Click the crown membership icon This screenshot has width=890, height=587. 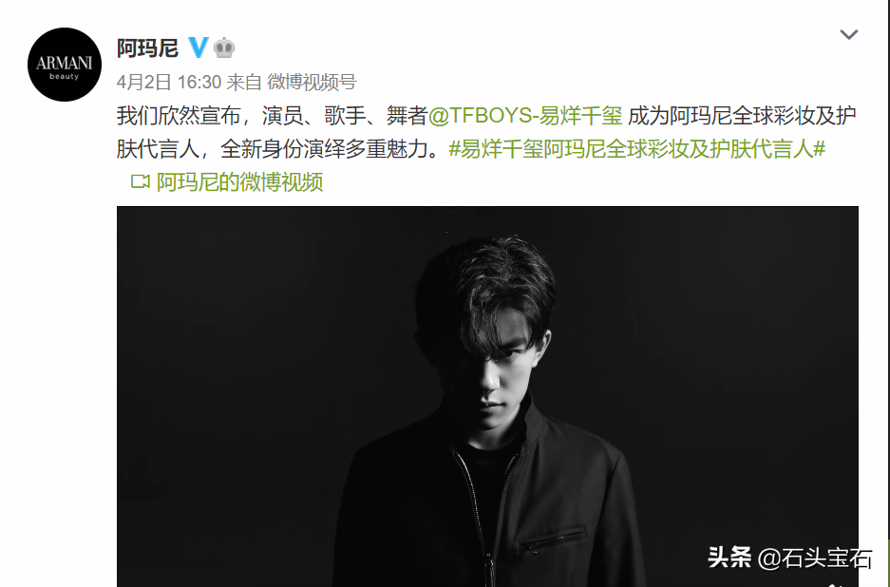coord(224,47)
